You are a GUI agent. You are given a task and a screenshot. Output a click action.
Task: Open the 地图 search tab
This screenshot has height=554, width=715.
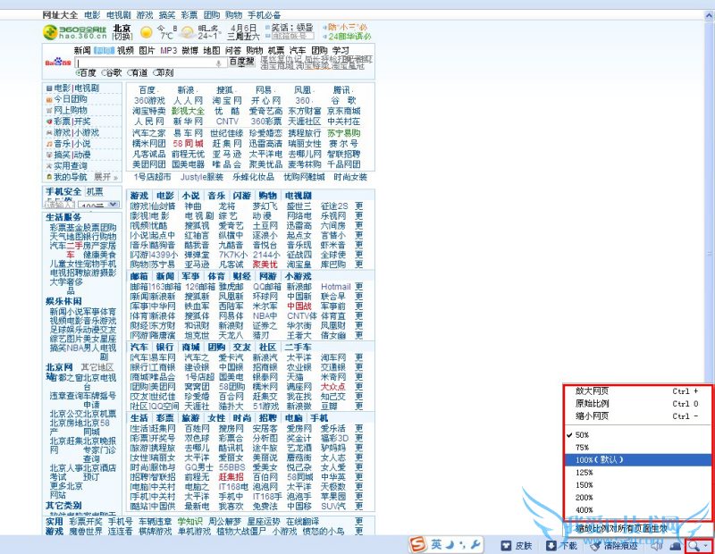click(x=212, y=51)
